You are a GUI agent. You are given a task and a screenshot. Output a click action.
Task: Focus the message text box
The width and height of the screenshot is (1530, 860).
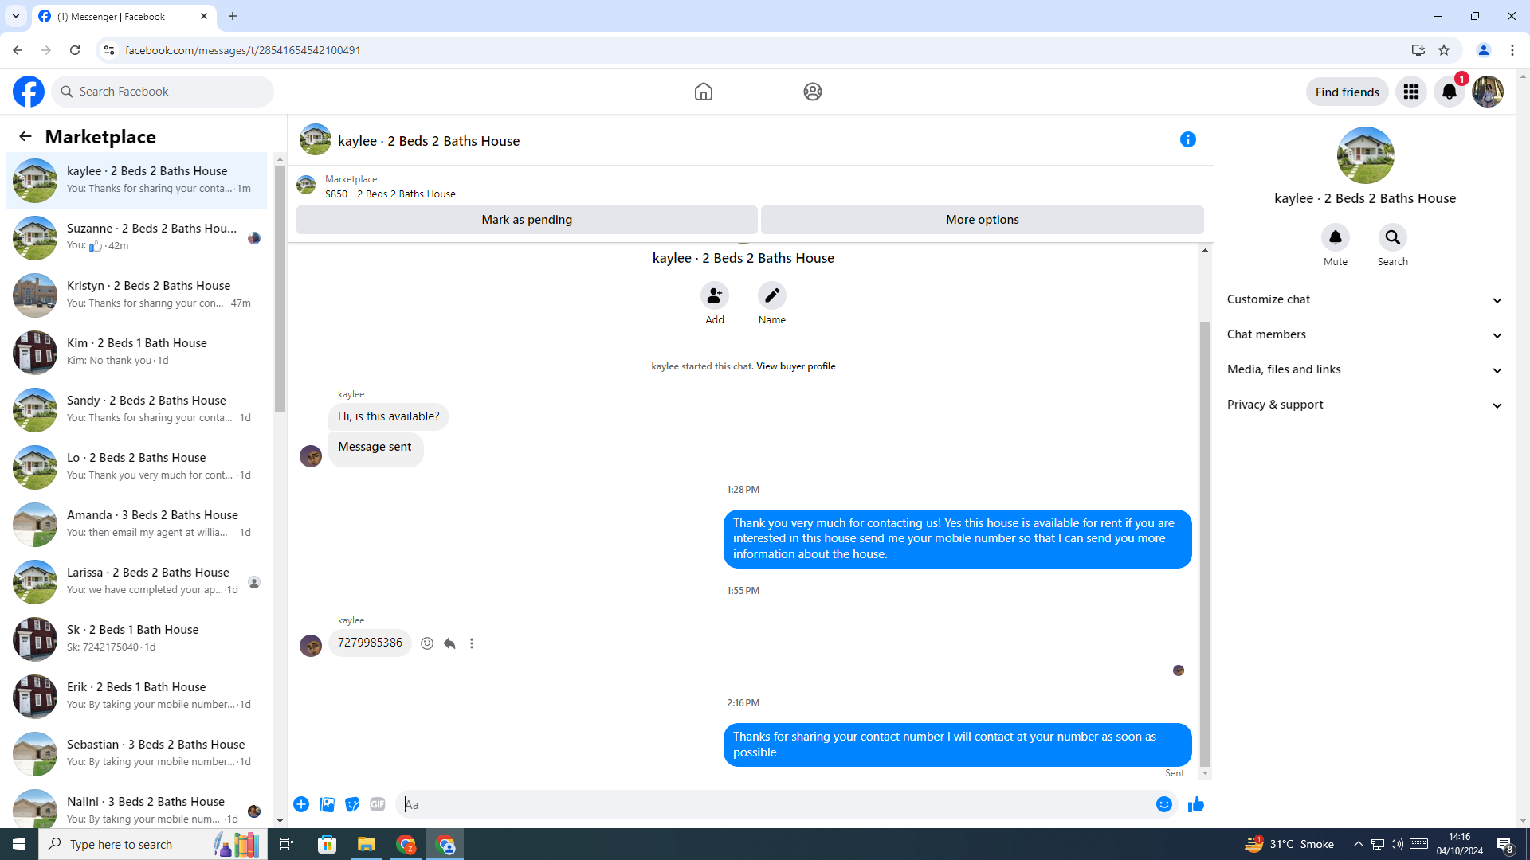(775, 804)
